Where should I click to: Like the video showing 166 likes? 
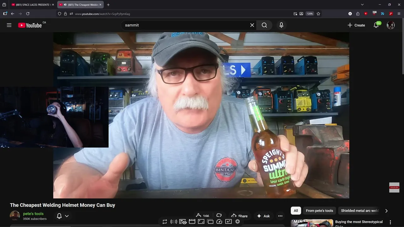(x=202, y=216)
